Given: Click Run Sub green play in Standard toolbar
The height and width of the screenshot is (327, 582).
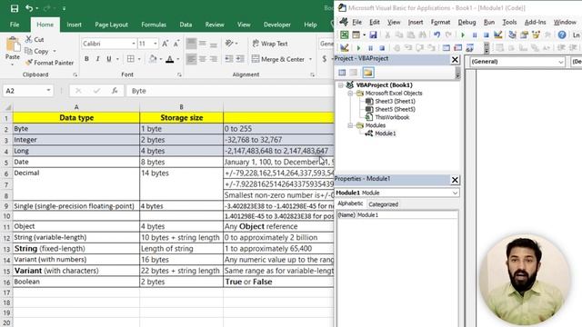Looking at the screenshot, I should pyautogui.click(x=463, y=35).
